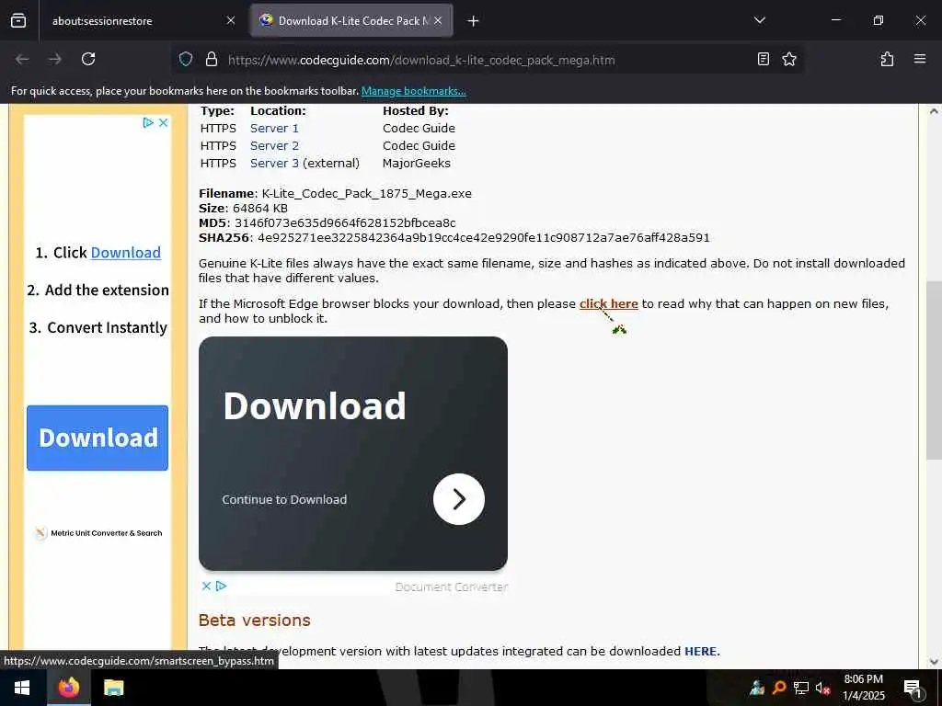The height and width of the screenshot is (706, 942).
Task: Click the magnifier tray icon
Action: [x=778, y=688]
